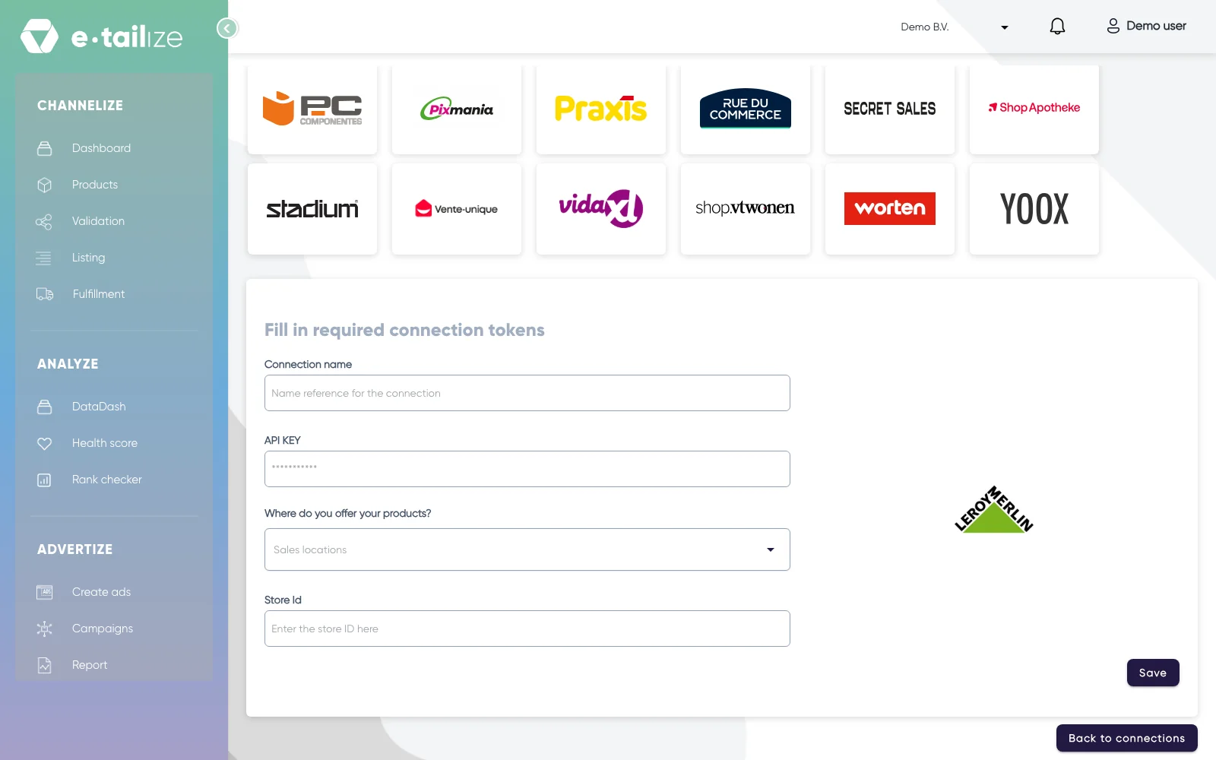The image size is (1216, 760).
Task: Click the Fulfillment truck icon
Action: [45, 294]
